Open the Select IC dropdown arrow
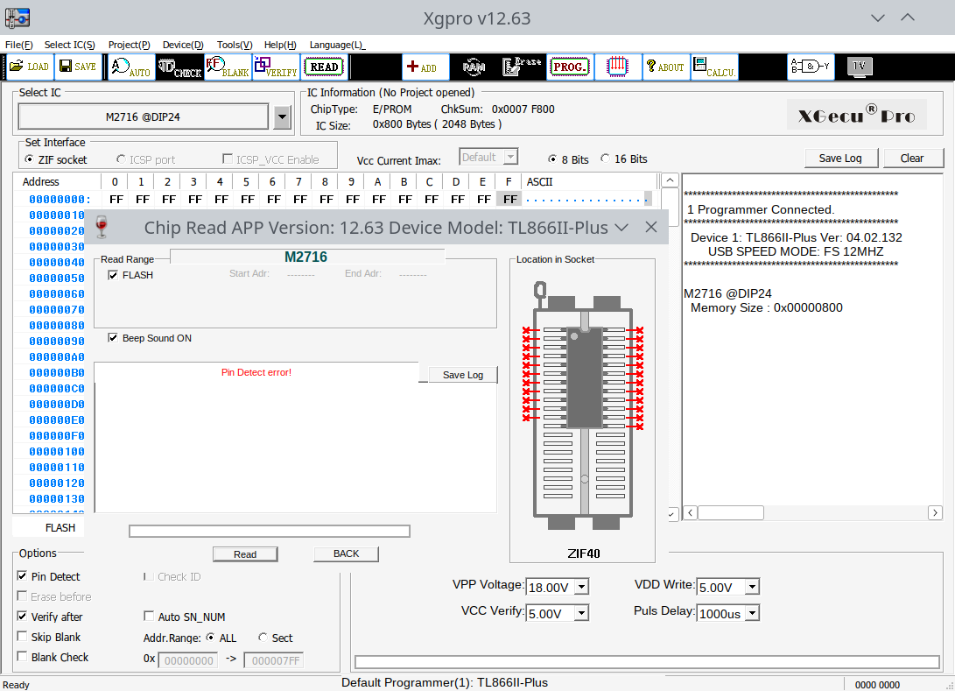 coord(282,116)
